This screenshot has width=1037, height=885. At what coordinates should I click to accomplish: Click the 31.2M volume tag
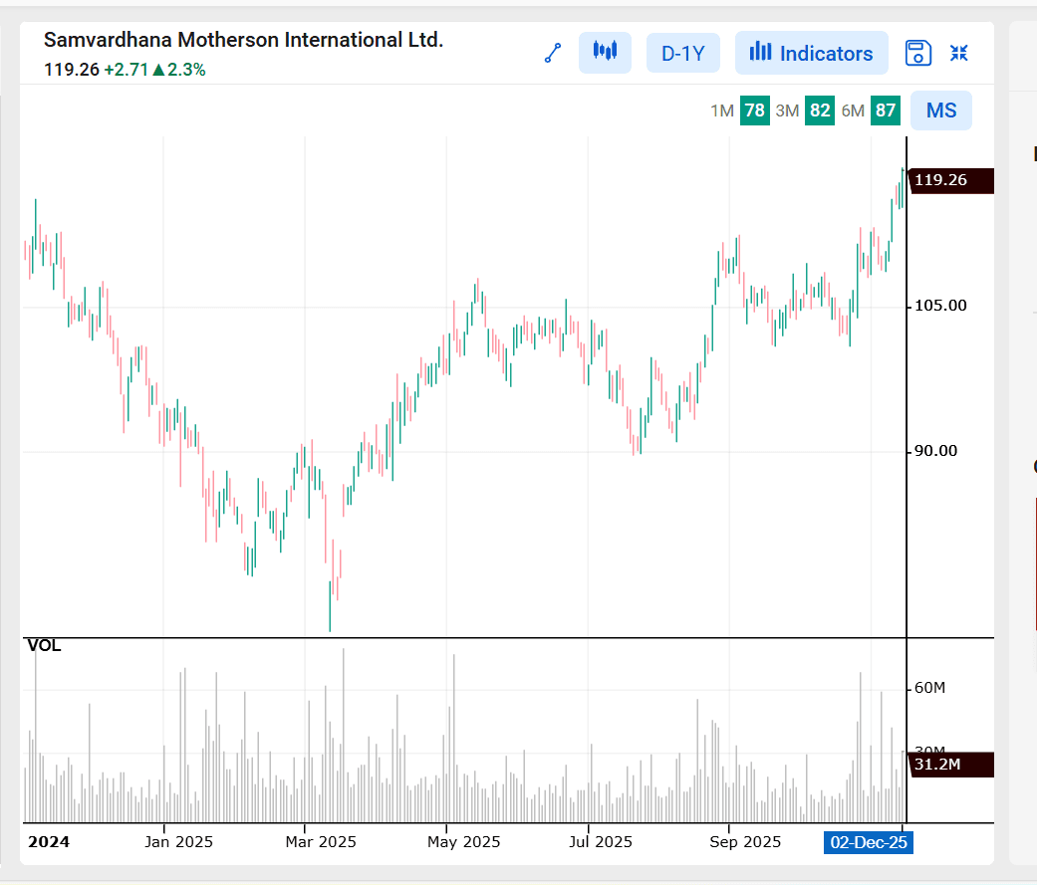pyautogui.click(x=951, y=765)
